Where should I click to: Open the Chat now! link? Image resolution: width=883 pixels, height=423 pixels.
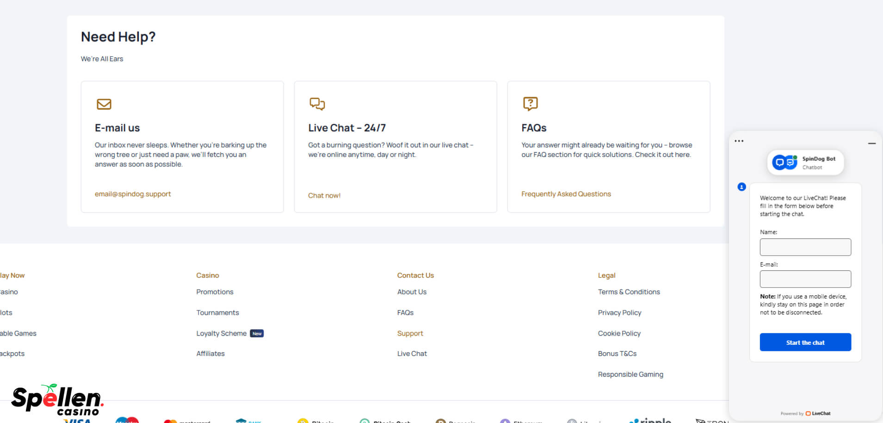pos(324,195)
